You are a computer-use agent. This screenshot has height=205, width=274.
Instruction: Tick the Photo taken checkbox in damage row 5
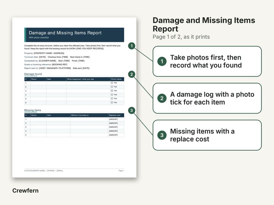[x=112, y=98]
